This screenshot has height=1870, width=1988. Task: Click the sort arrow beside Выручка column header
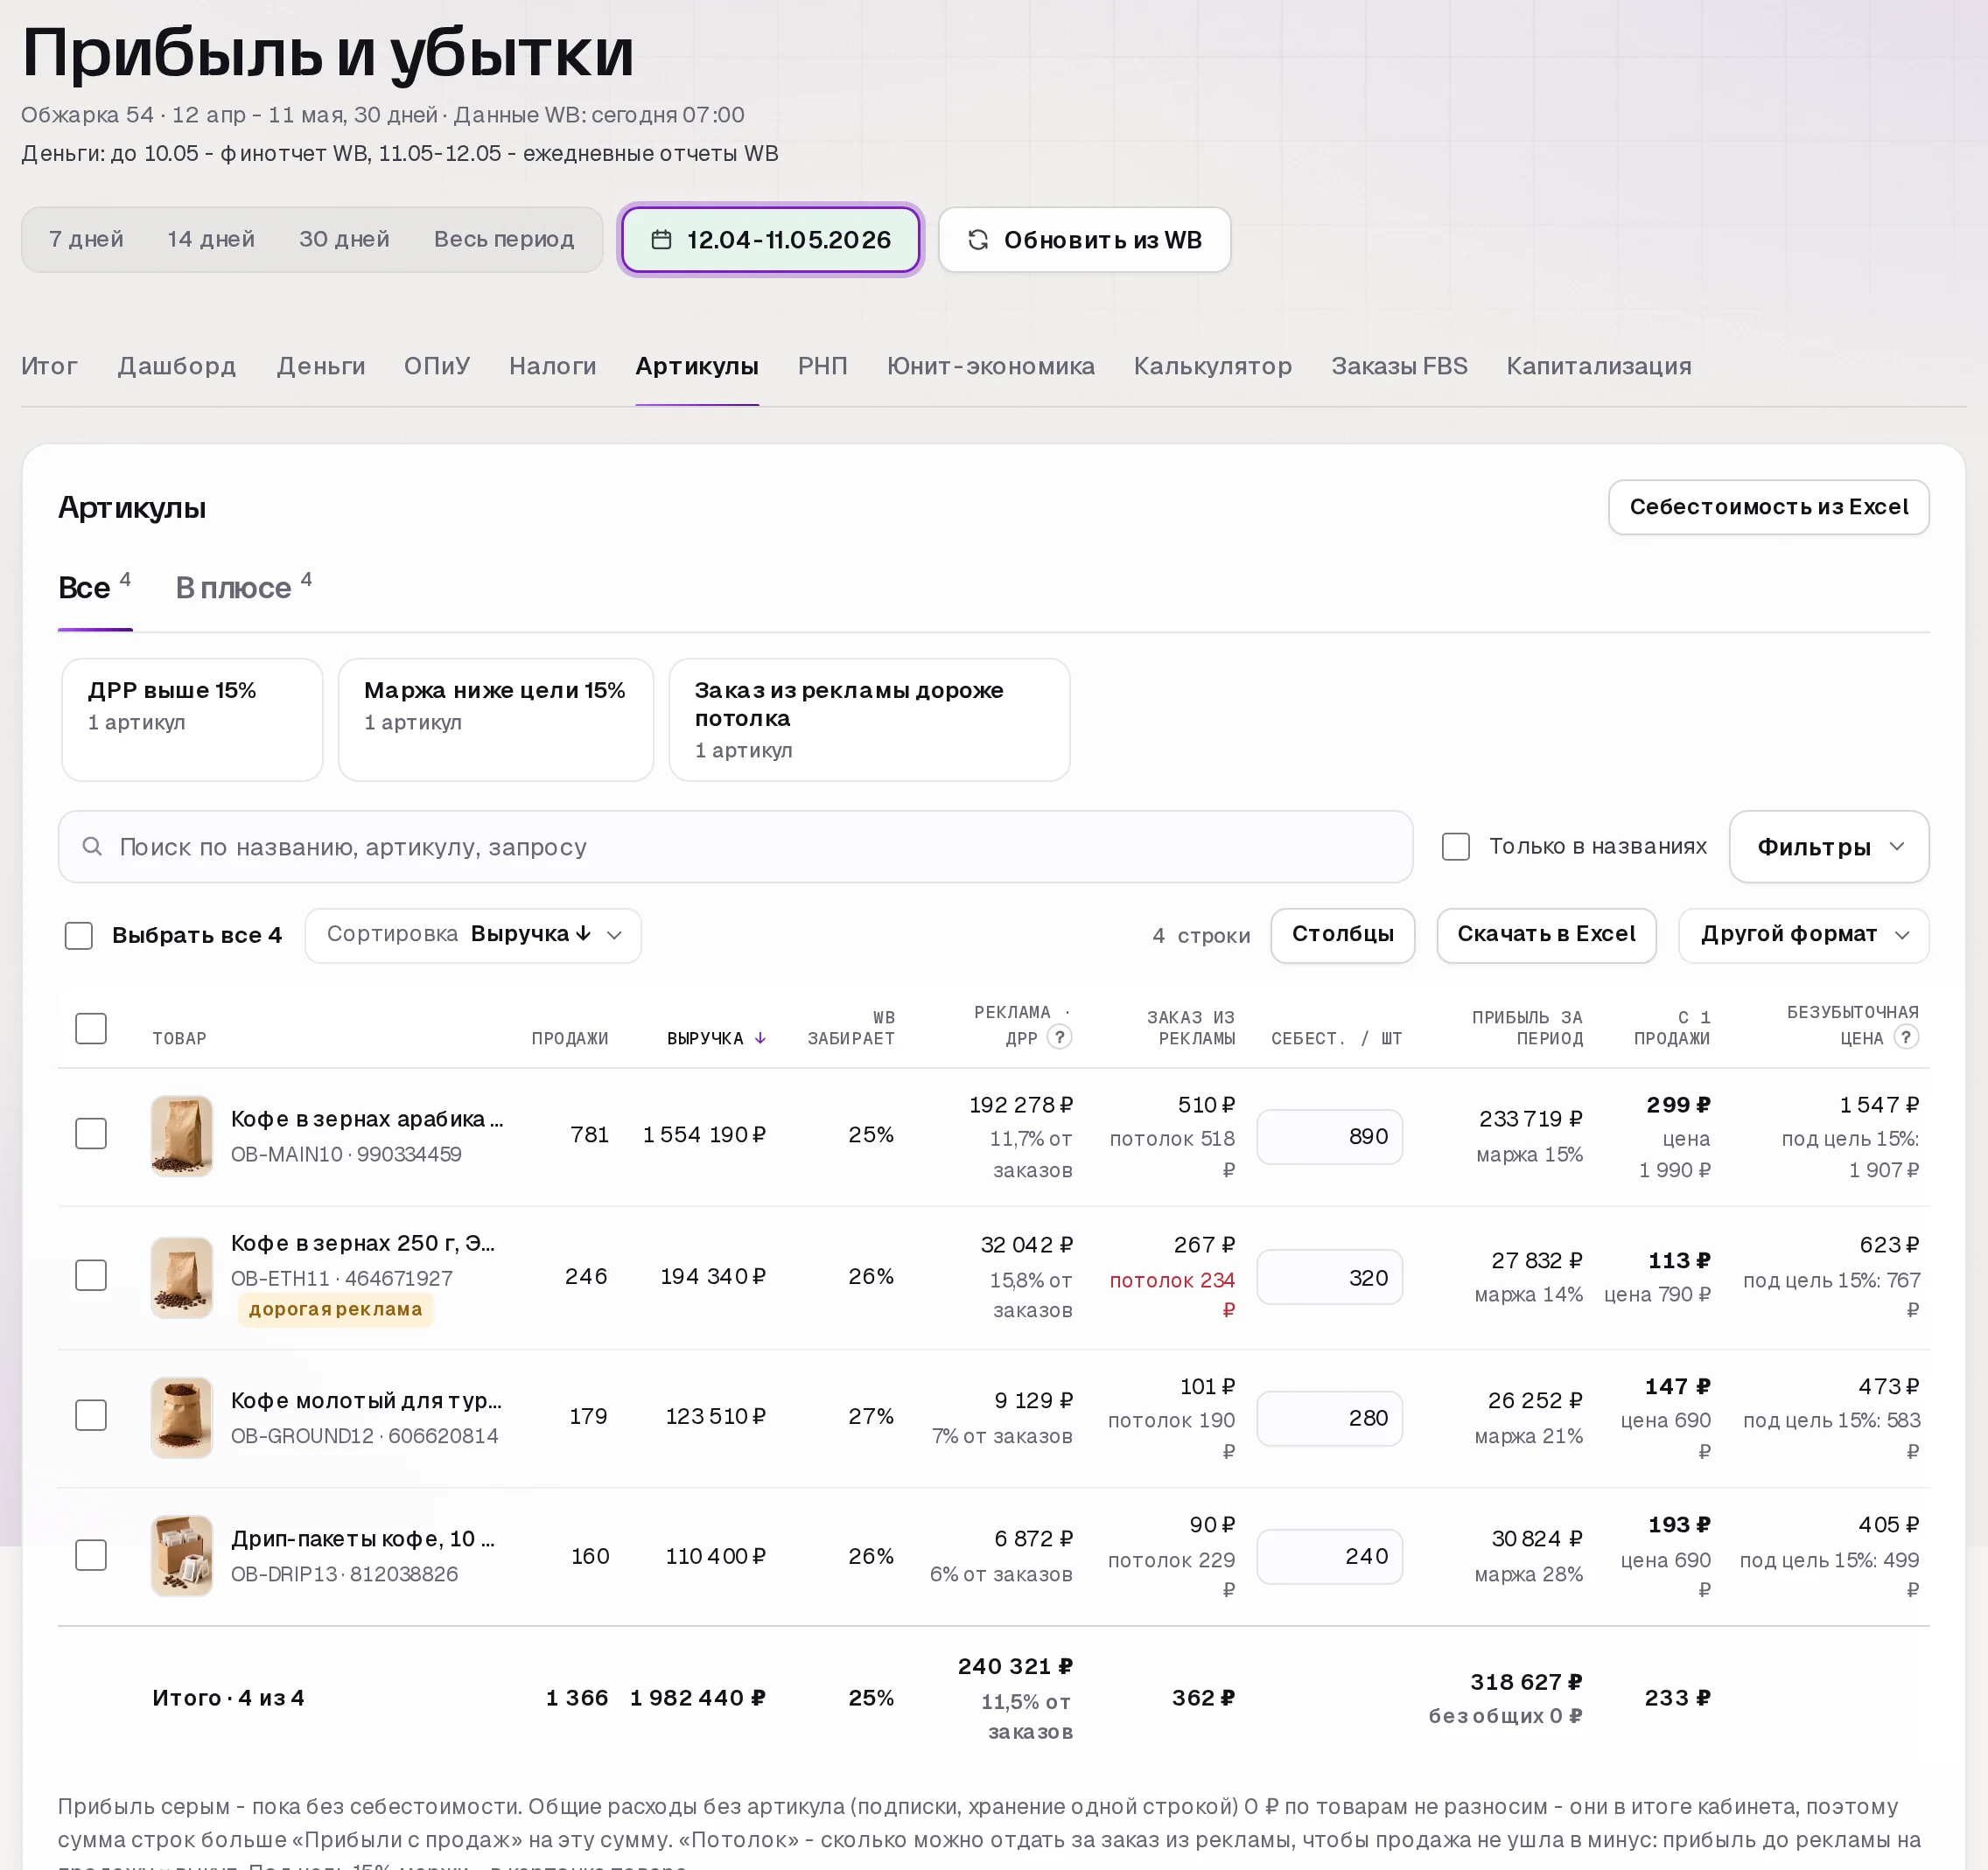[x=760, y=1038]
